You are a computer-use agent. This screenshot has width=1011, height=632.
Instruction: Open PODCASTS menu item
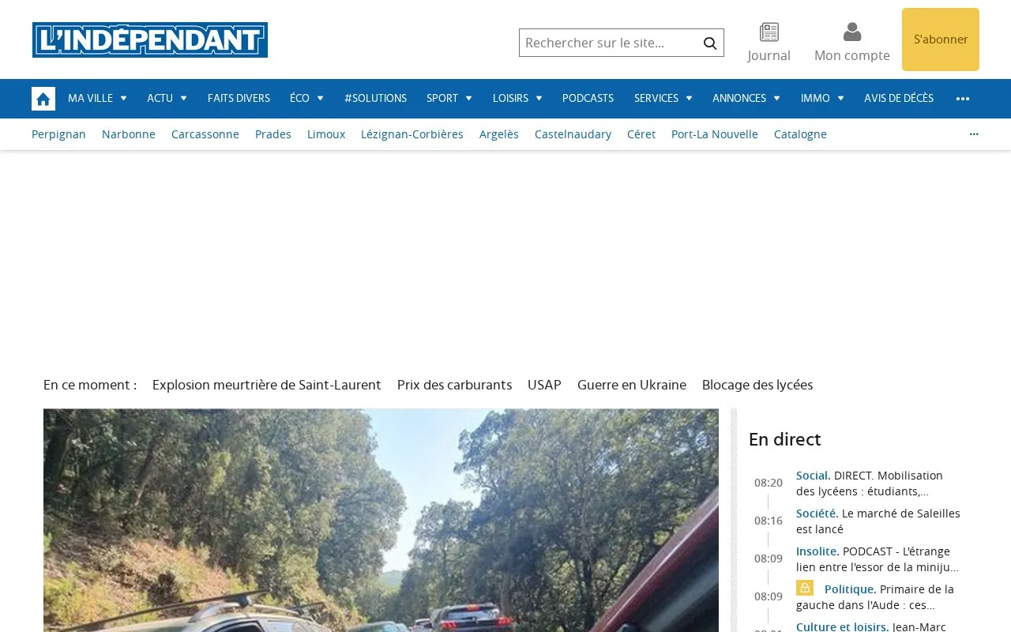pyautogui.click(x=588, y=99)
